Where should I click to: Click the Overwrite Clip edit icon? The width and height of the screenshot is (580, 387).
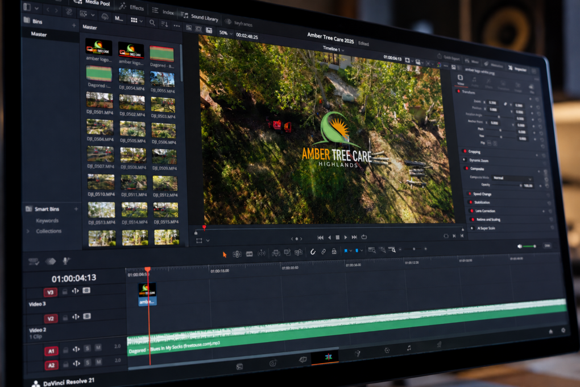(x=287, y=253)
